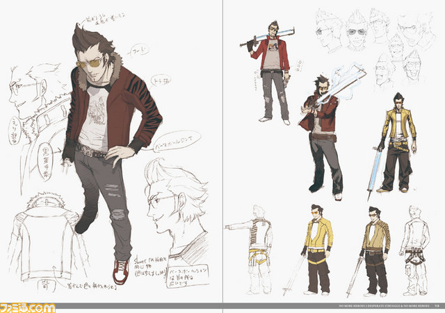Click the boxed baseball shirt note by the shoe

tap(188, 277)
